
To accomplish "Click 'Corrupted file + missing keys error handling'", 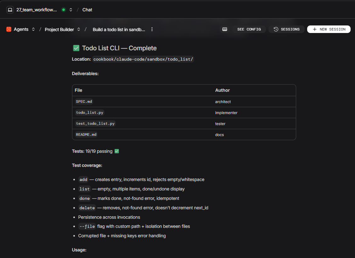I will pyautogui.click(x=122, y=236).
